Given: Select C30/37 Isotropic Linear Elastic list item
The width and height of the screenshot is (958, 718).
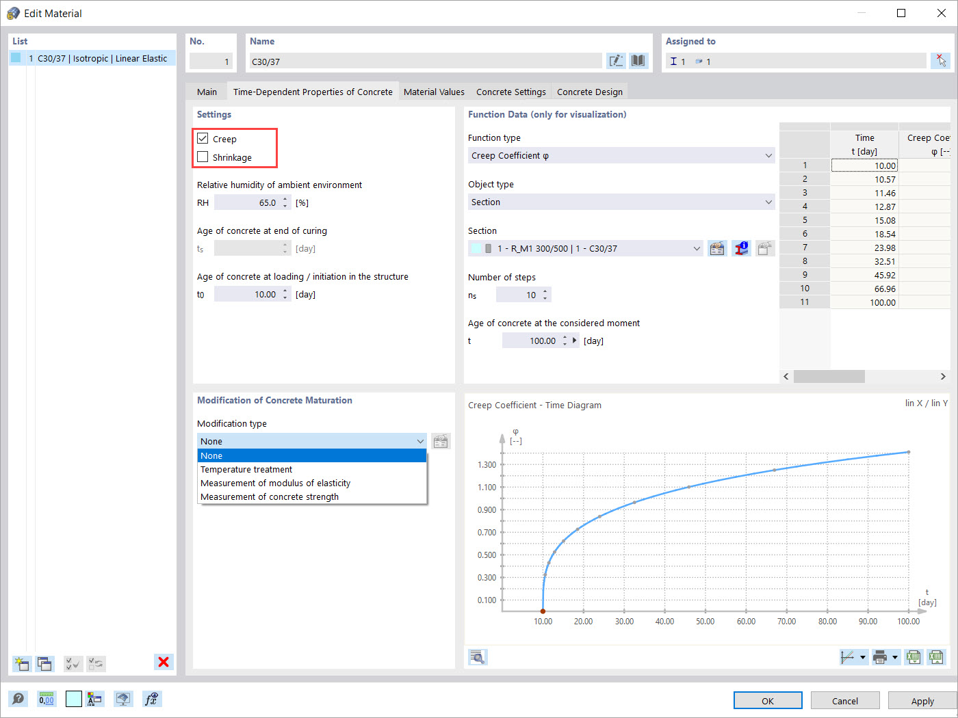Looking at the screenshot, I should [92, 58].
